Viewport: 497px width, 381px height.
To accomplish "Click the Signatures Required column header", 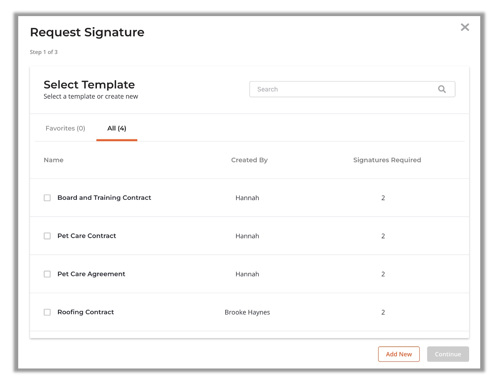I will (x=387, y=160).
